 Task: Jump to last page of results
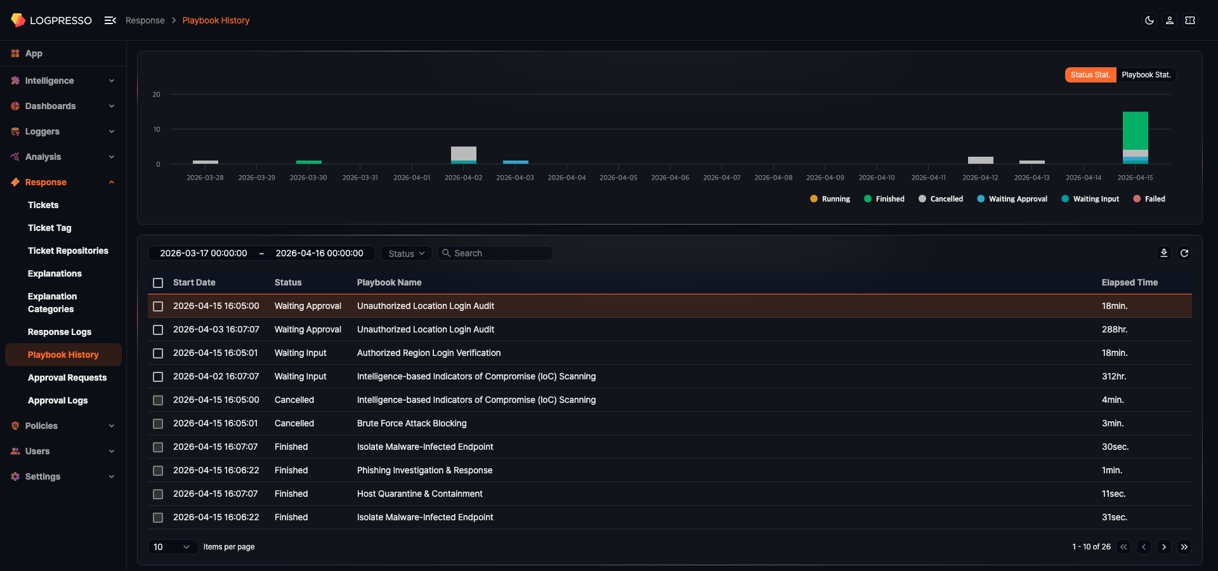click(x=1184, y=547)
